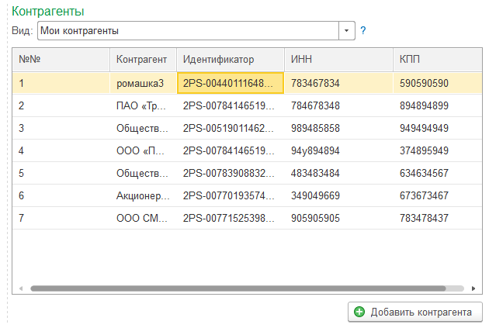This screenshot has width=489, height=328.
Task: Sort by the Контрагент column header
Action: tap(142, 59)
